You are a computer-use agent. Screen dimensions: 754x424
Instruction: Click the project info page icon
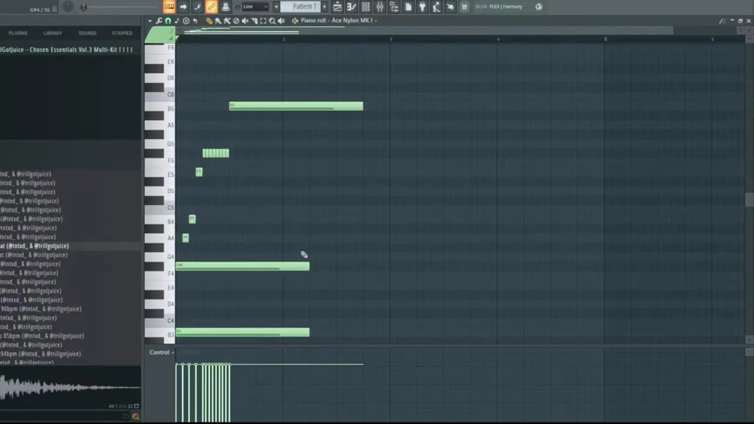coord(408,6)
